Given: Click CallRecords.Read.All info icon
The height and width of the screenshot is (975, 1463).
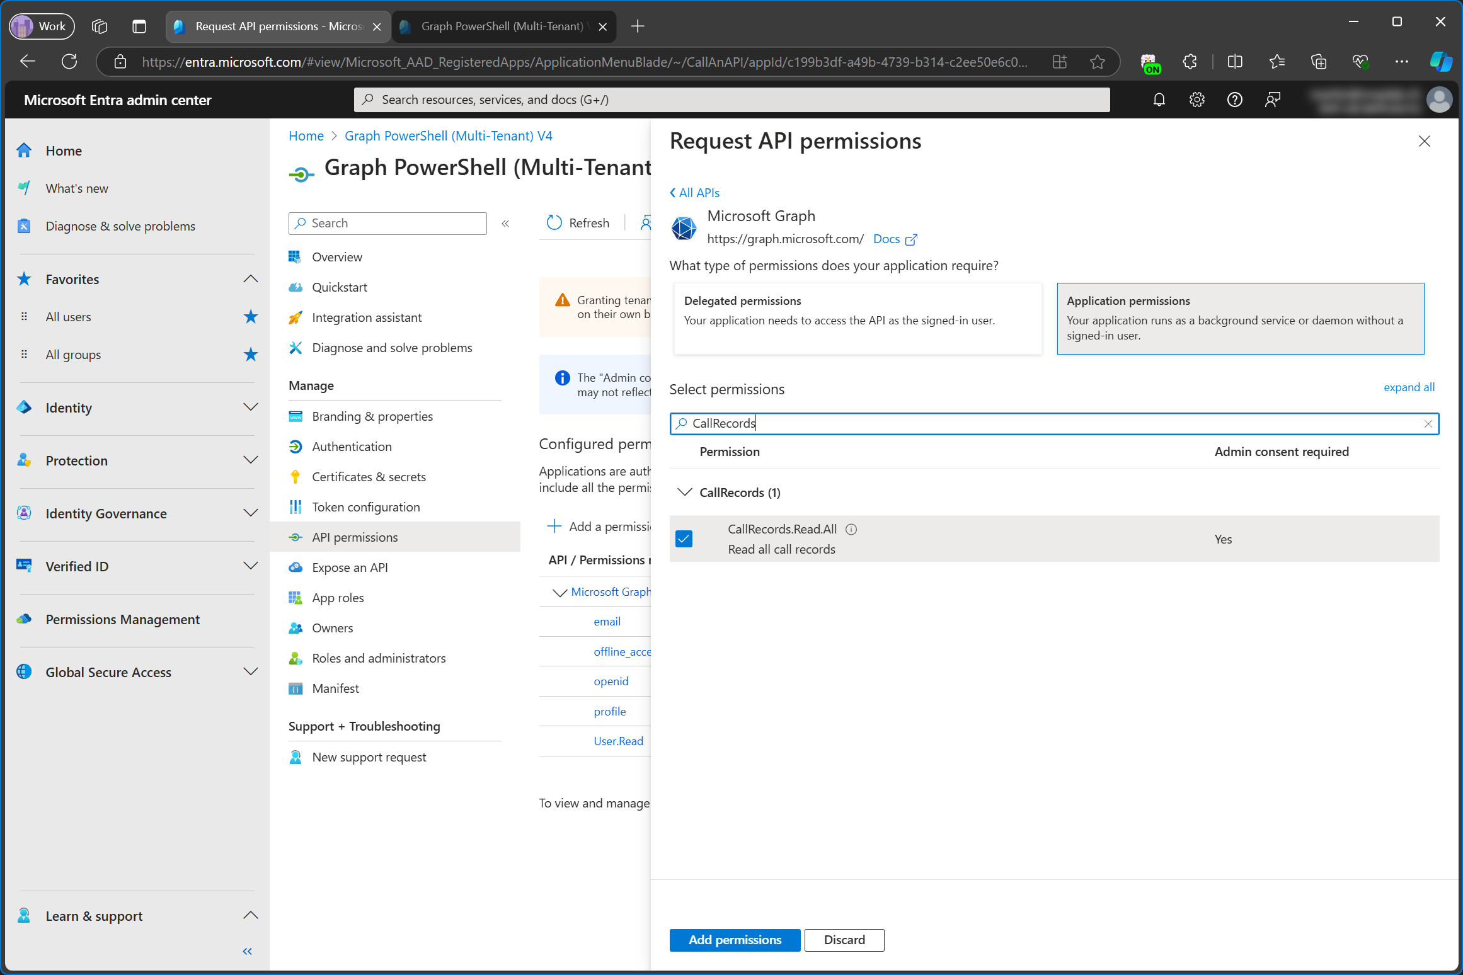Looking at the screenshot, I should [851, 529].
